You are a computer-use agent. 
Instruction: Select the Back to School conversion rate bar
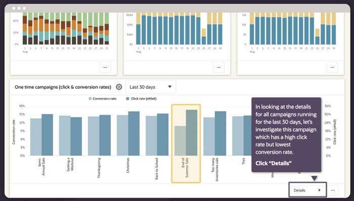point(151,136)
